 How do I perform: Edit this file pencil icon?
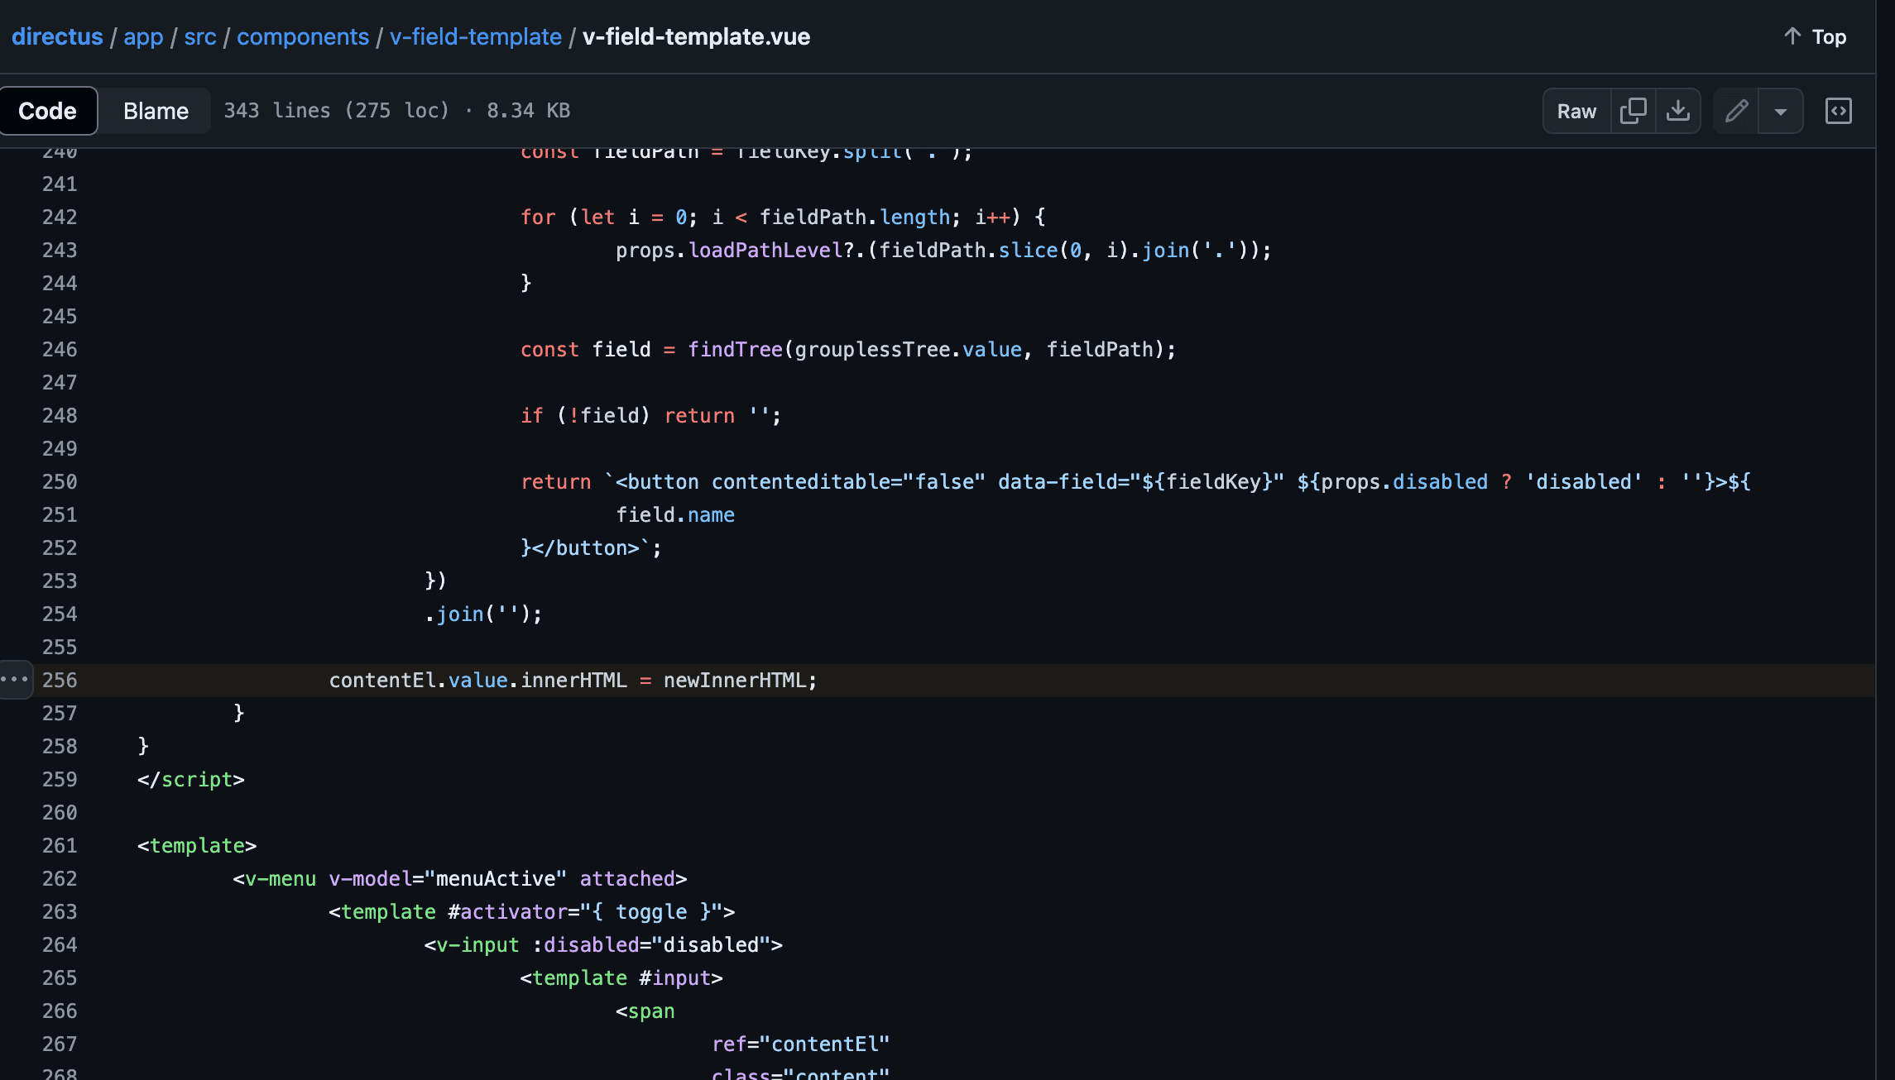pyautogui.click(x=1736, y=111)
